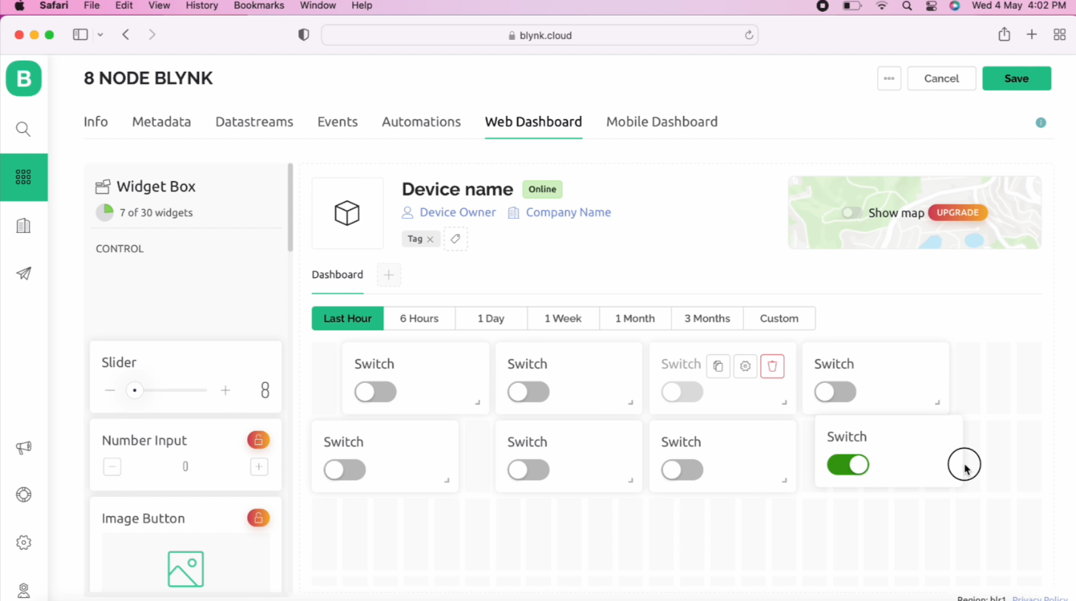Click the Slider widget plus button
This screenshot has width=1076, height=601.
tap(226, 390)
